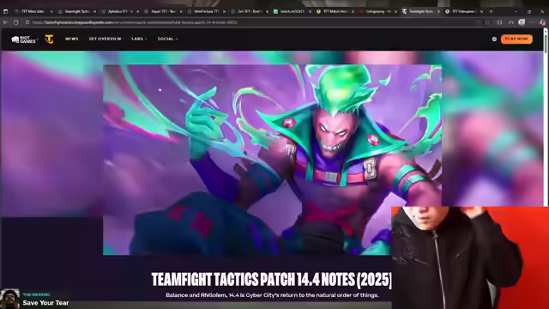The height and width of the screenshot is (309, 549).
Task: Click the Teamfight Tactics logo icon
Action: [x=49, y=39]
